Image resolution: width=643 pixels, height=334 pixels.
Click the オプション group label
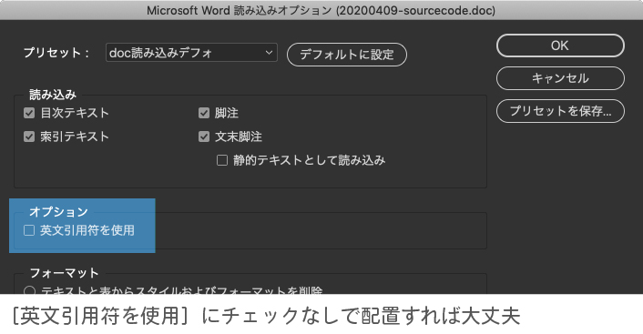click(58, 212)
